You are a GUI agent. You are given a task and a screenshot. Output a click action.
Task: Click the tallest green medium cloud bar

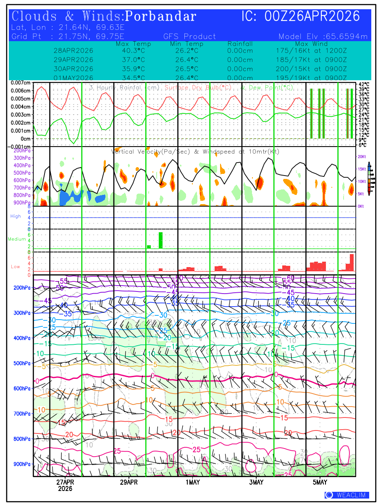tap(160, 240)
